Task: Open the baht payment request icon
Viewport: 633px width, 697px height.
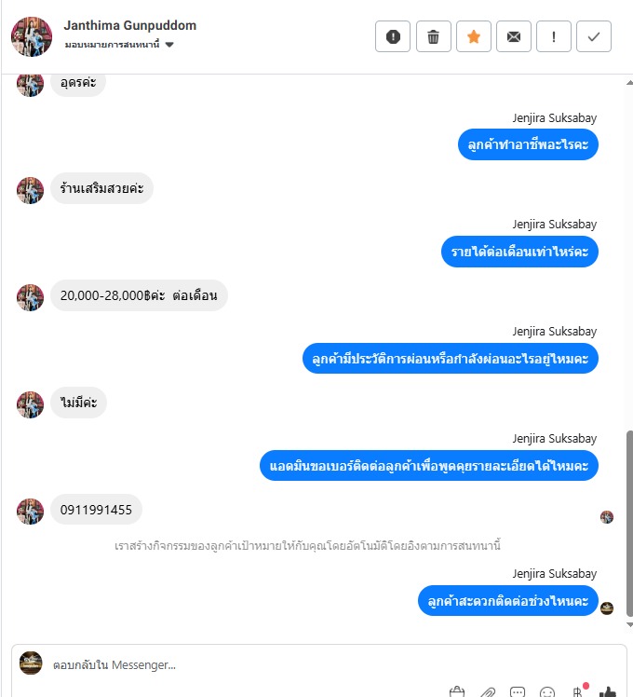Action: 577,691
